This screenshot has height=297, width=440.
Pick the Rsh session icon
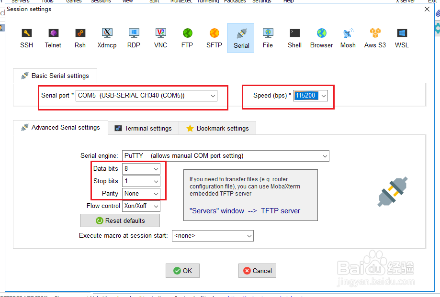click(x=80, y=38)
